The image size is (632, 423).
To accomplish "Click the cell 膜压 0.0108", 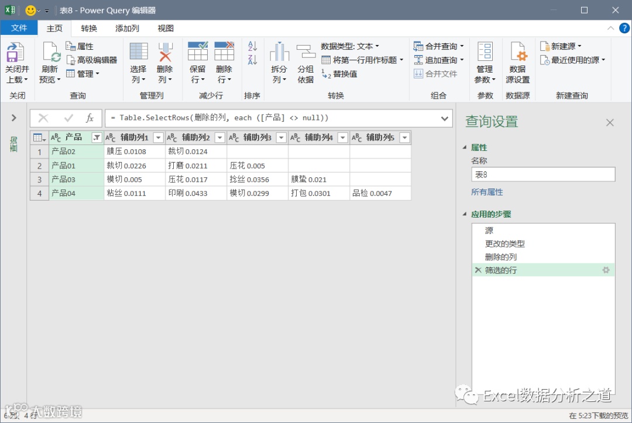I will tap(135, 152).
